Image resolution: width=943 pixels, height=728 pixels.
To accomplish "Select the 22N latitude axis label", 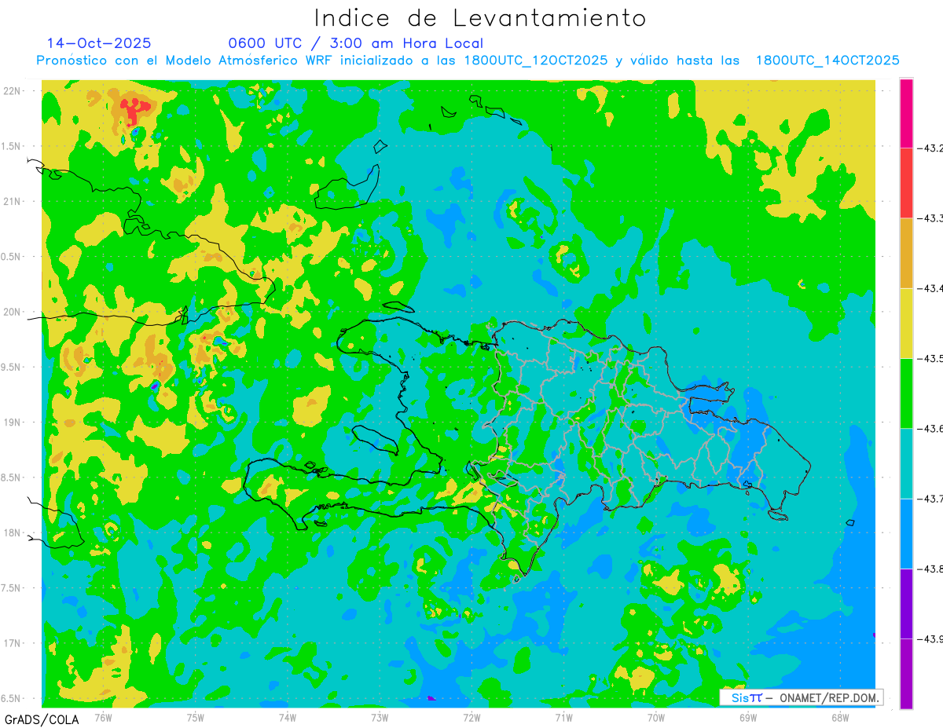I will pos(13,90).
